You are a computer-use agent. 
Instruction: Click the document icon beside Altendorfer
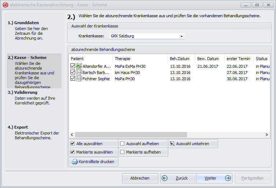(x=79, y=66)
